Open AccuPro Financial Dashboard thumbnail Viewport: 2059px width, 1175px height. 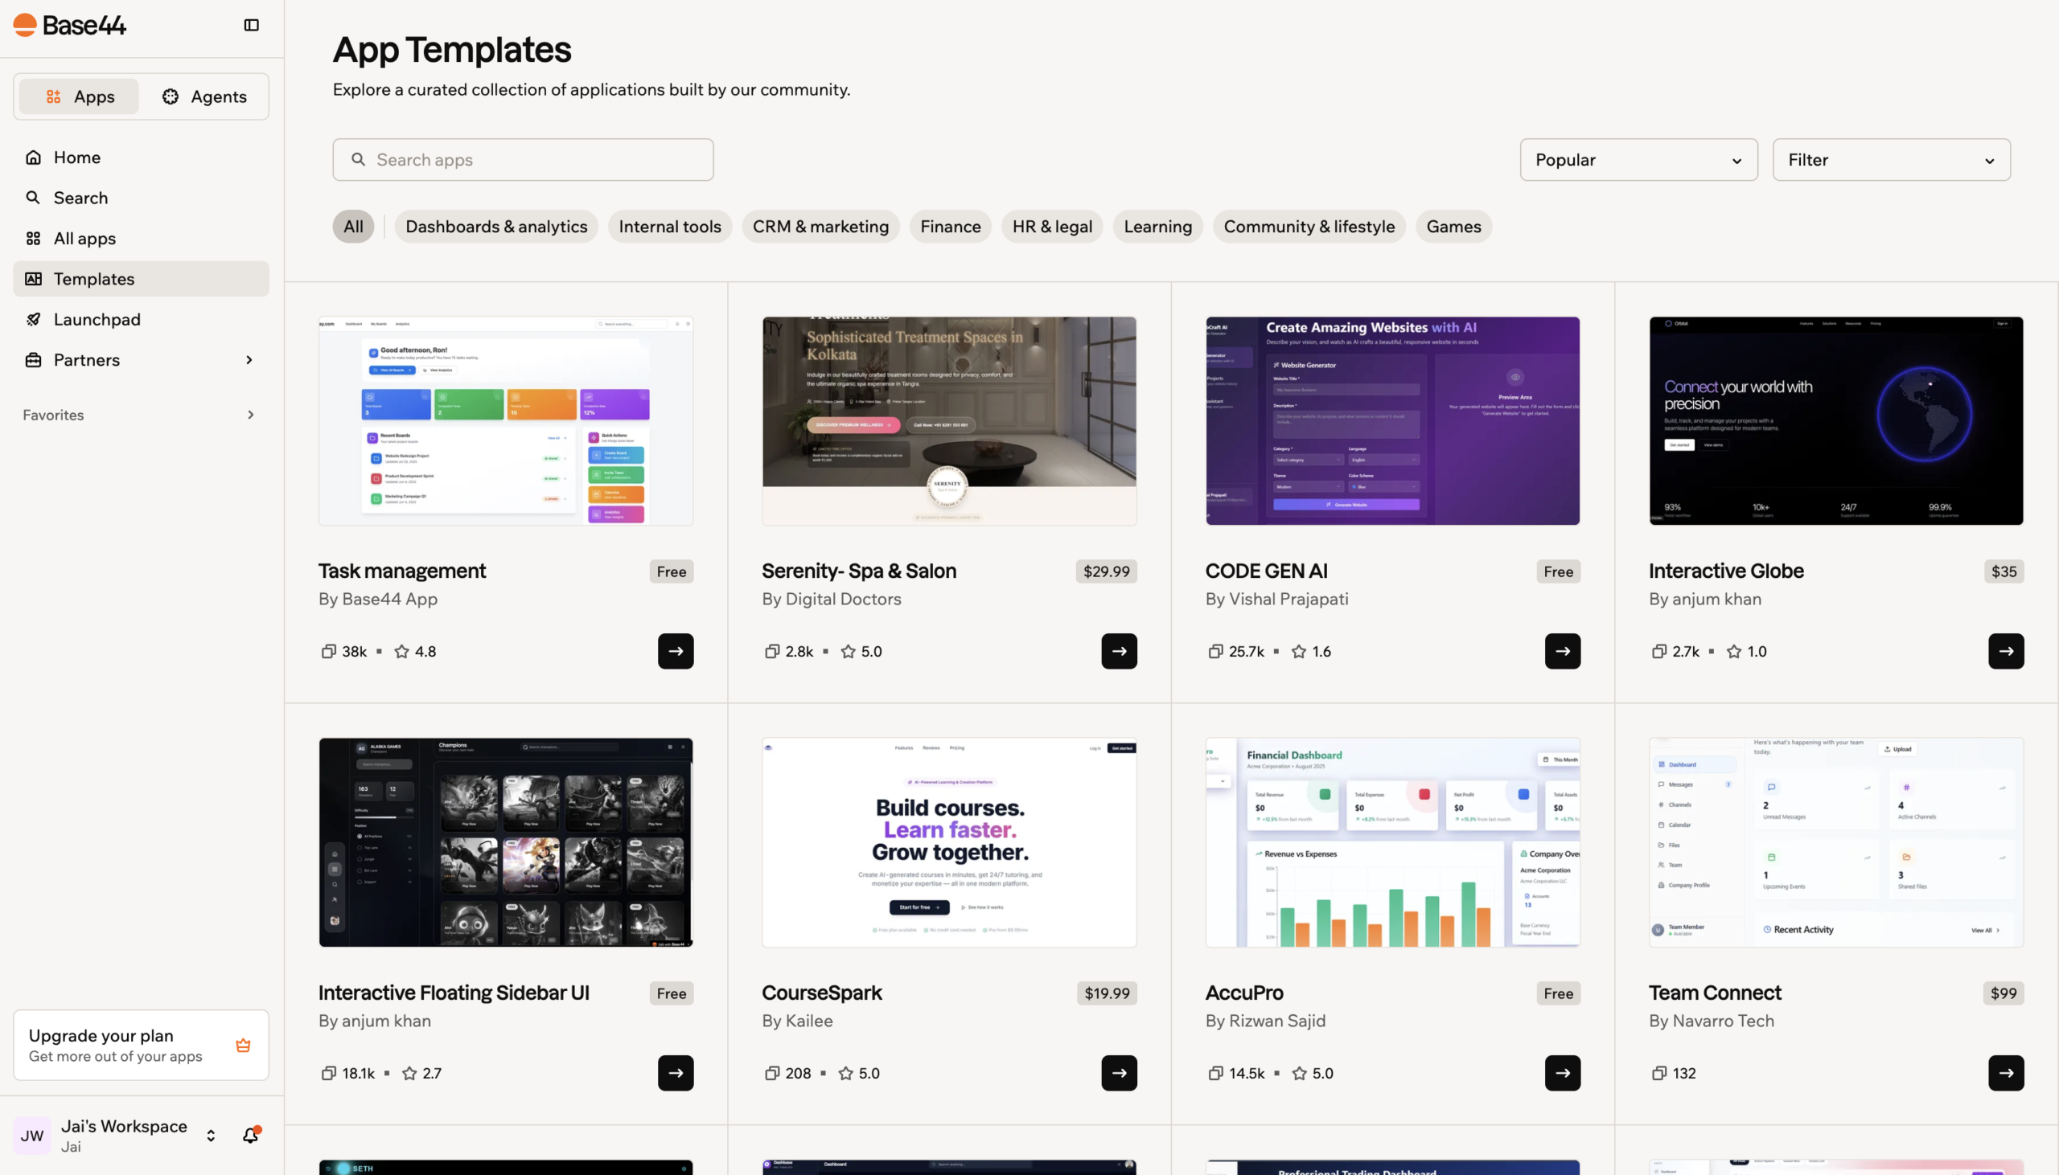pyautogui.click(x=1392, y=841)
